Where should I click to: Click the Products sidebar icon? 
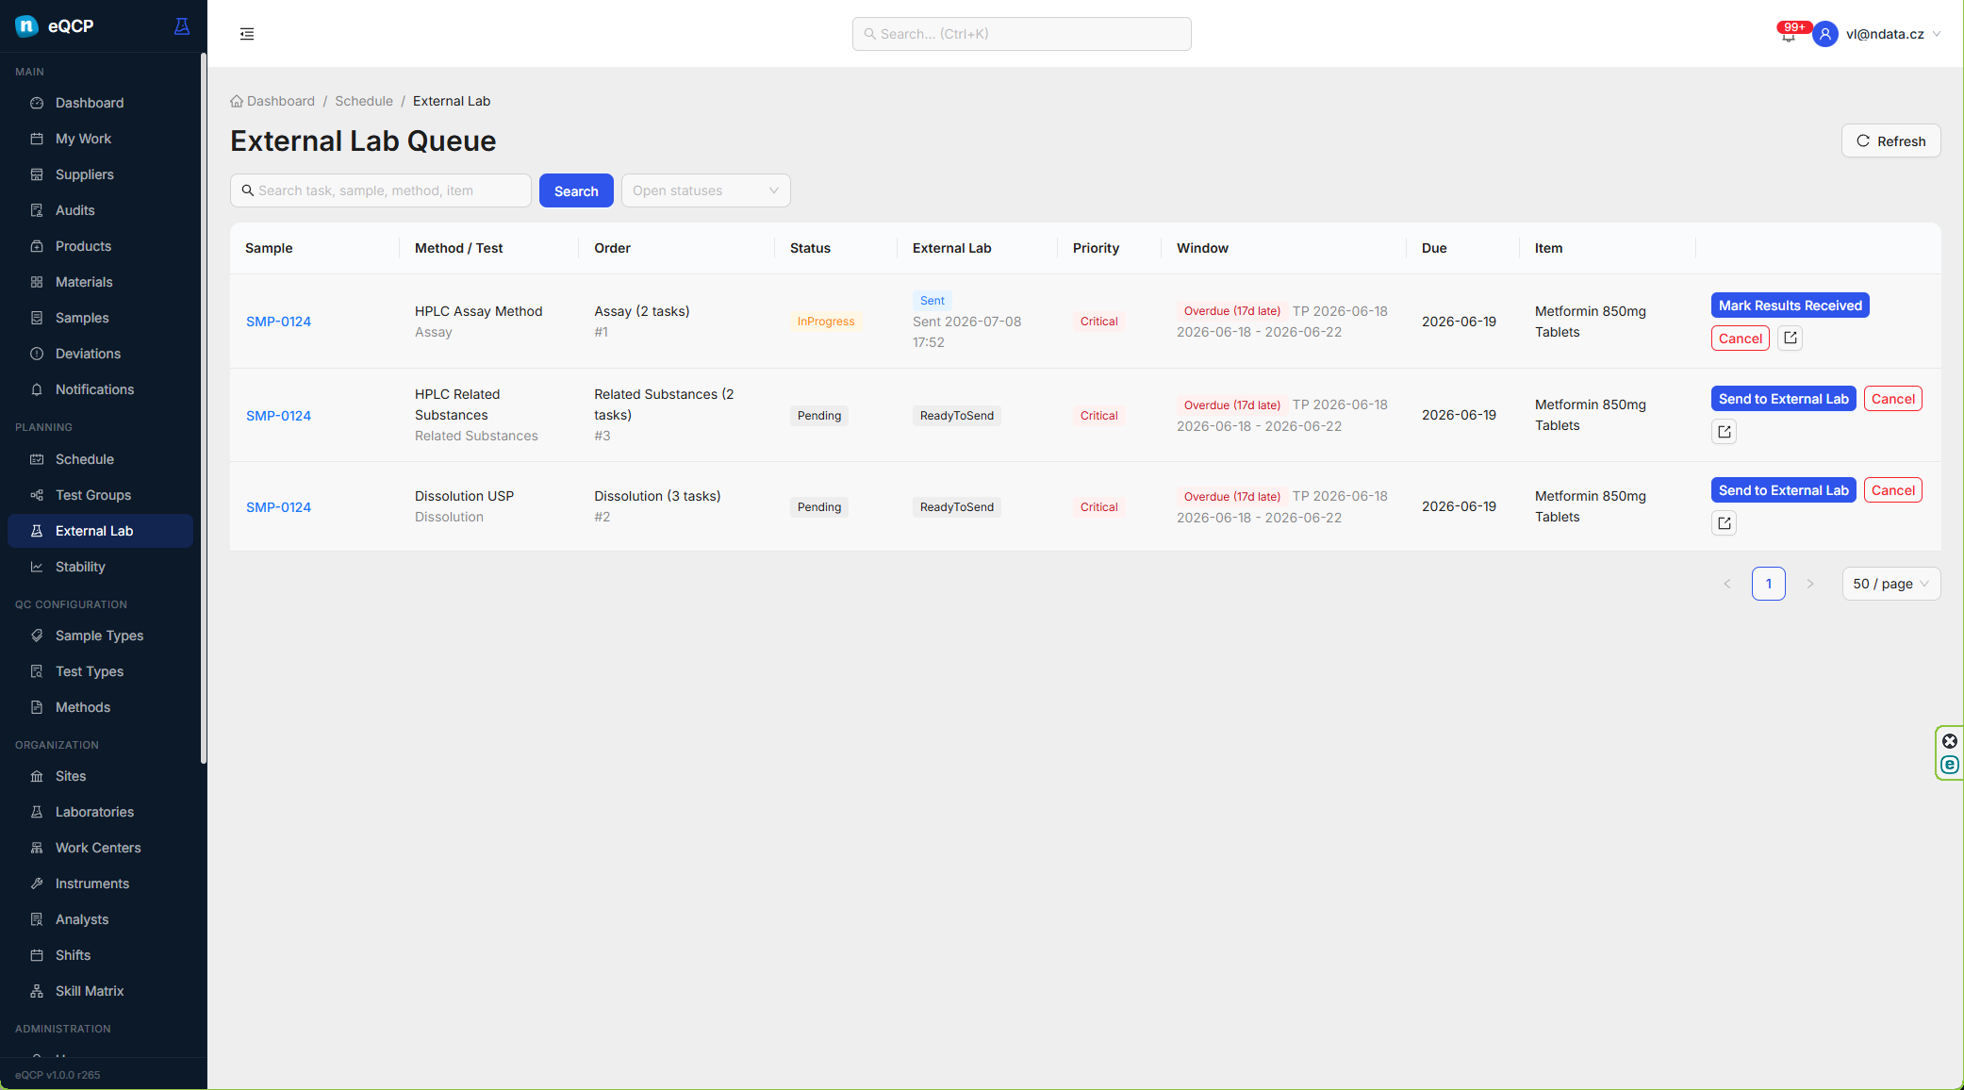pyautogui.click(x=37, y=246)
